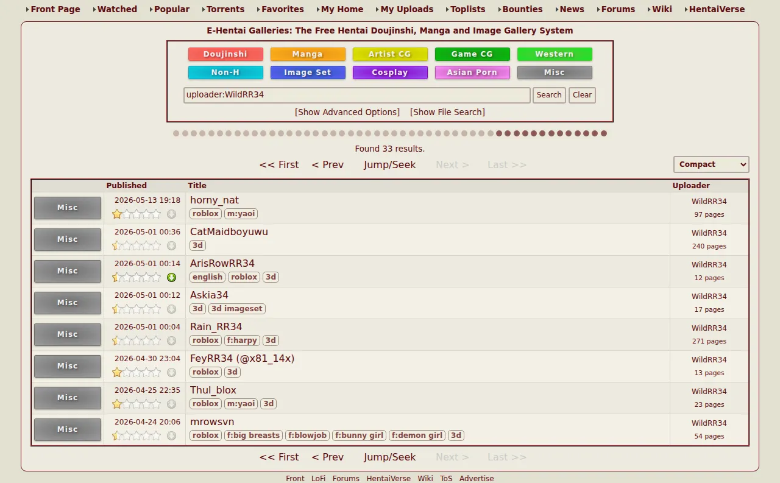Open Torrents in top navigation
Viewport: 780px width, 483px height.
click(x=225, y=9)
